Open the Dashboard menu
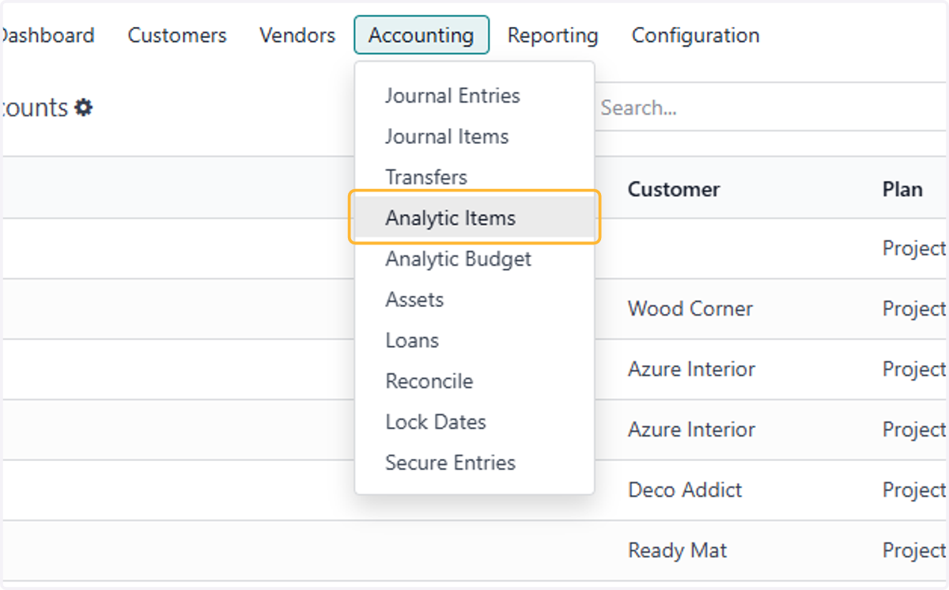The image size is (949, 590). pos(47,36)
